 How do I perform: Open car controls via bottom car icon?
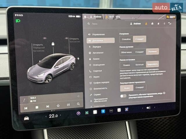(x=26, y=118)
